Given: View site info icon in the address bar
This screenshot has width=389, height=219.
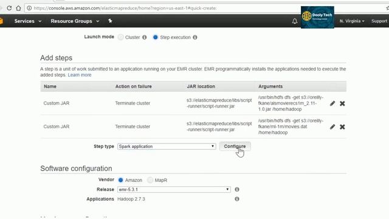Looking at the screenshot, I should 29,8.
